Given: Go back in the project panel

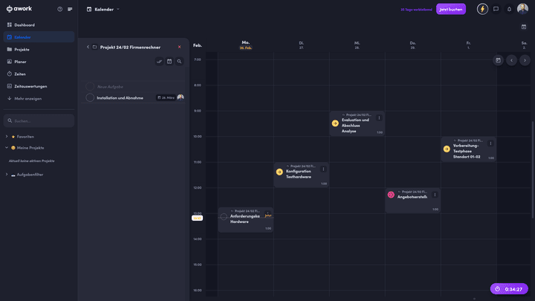Looking at the screenshot, I should pos(88,47).
